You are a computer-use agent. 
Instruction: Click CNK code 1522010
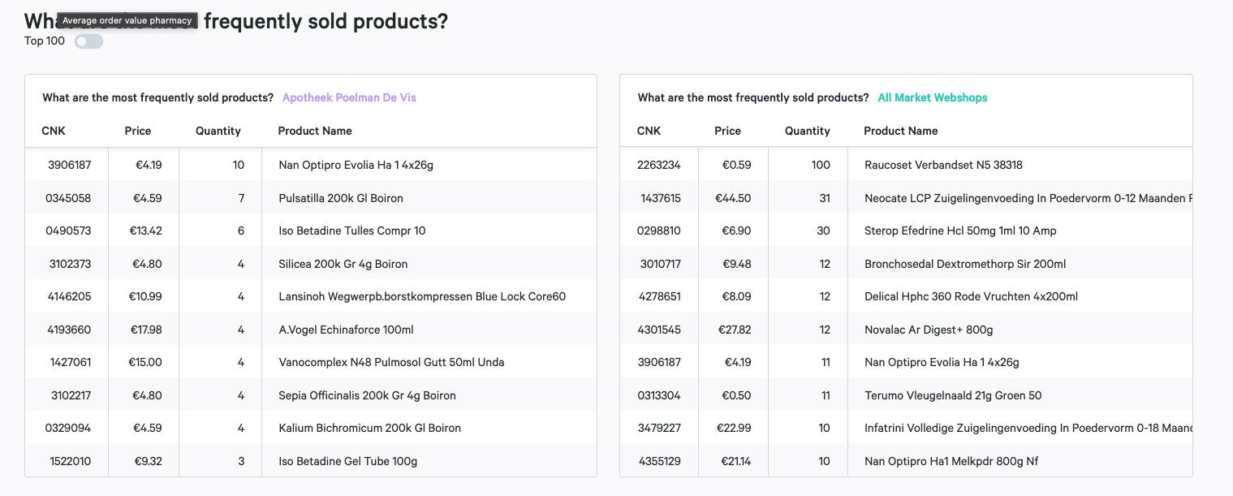click(71, 461)
